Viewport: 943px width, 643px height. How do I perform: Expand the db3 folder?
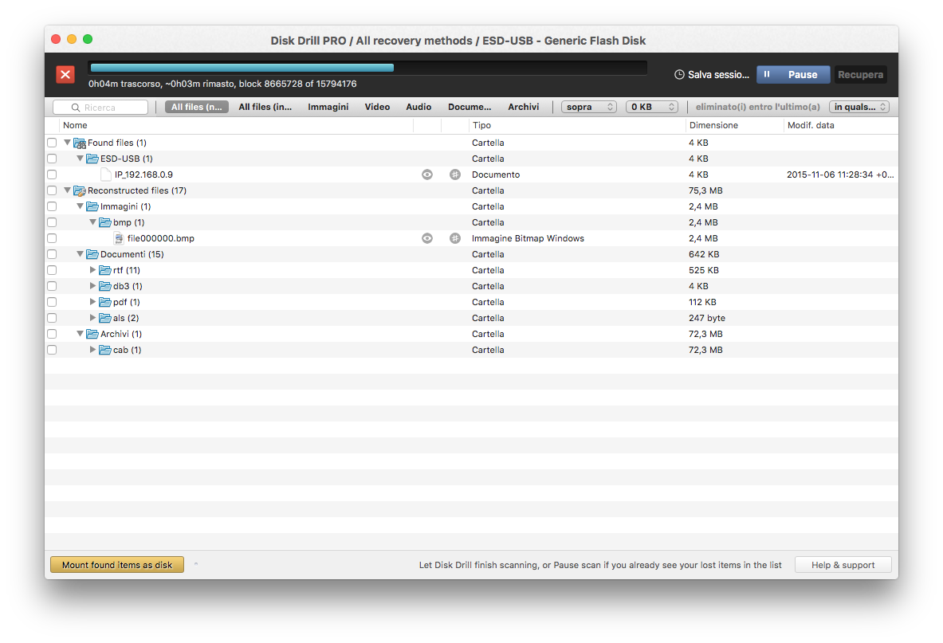(x=92, y=286)
